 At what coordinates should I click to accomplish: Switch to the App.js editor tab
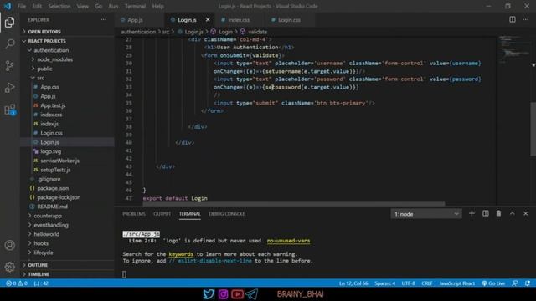pos(140,20)
